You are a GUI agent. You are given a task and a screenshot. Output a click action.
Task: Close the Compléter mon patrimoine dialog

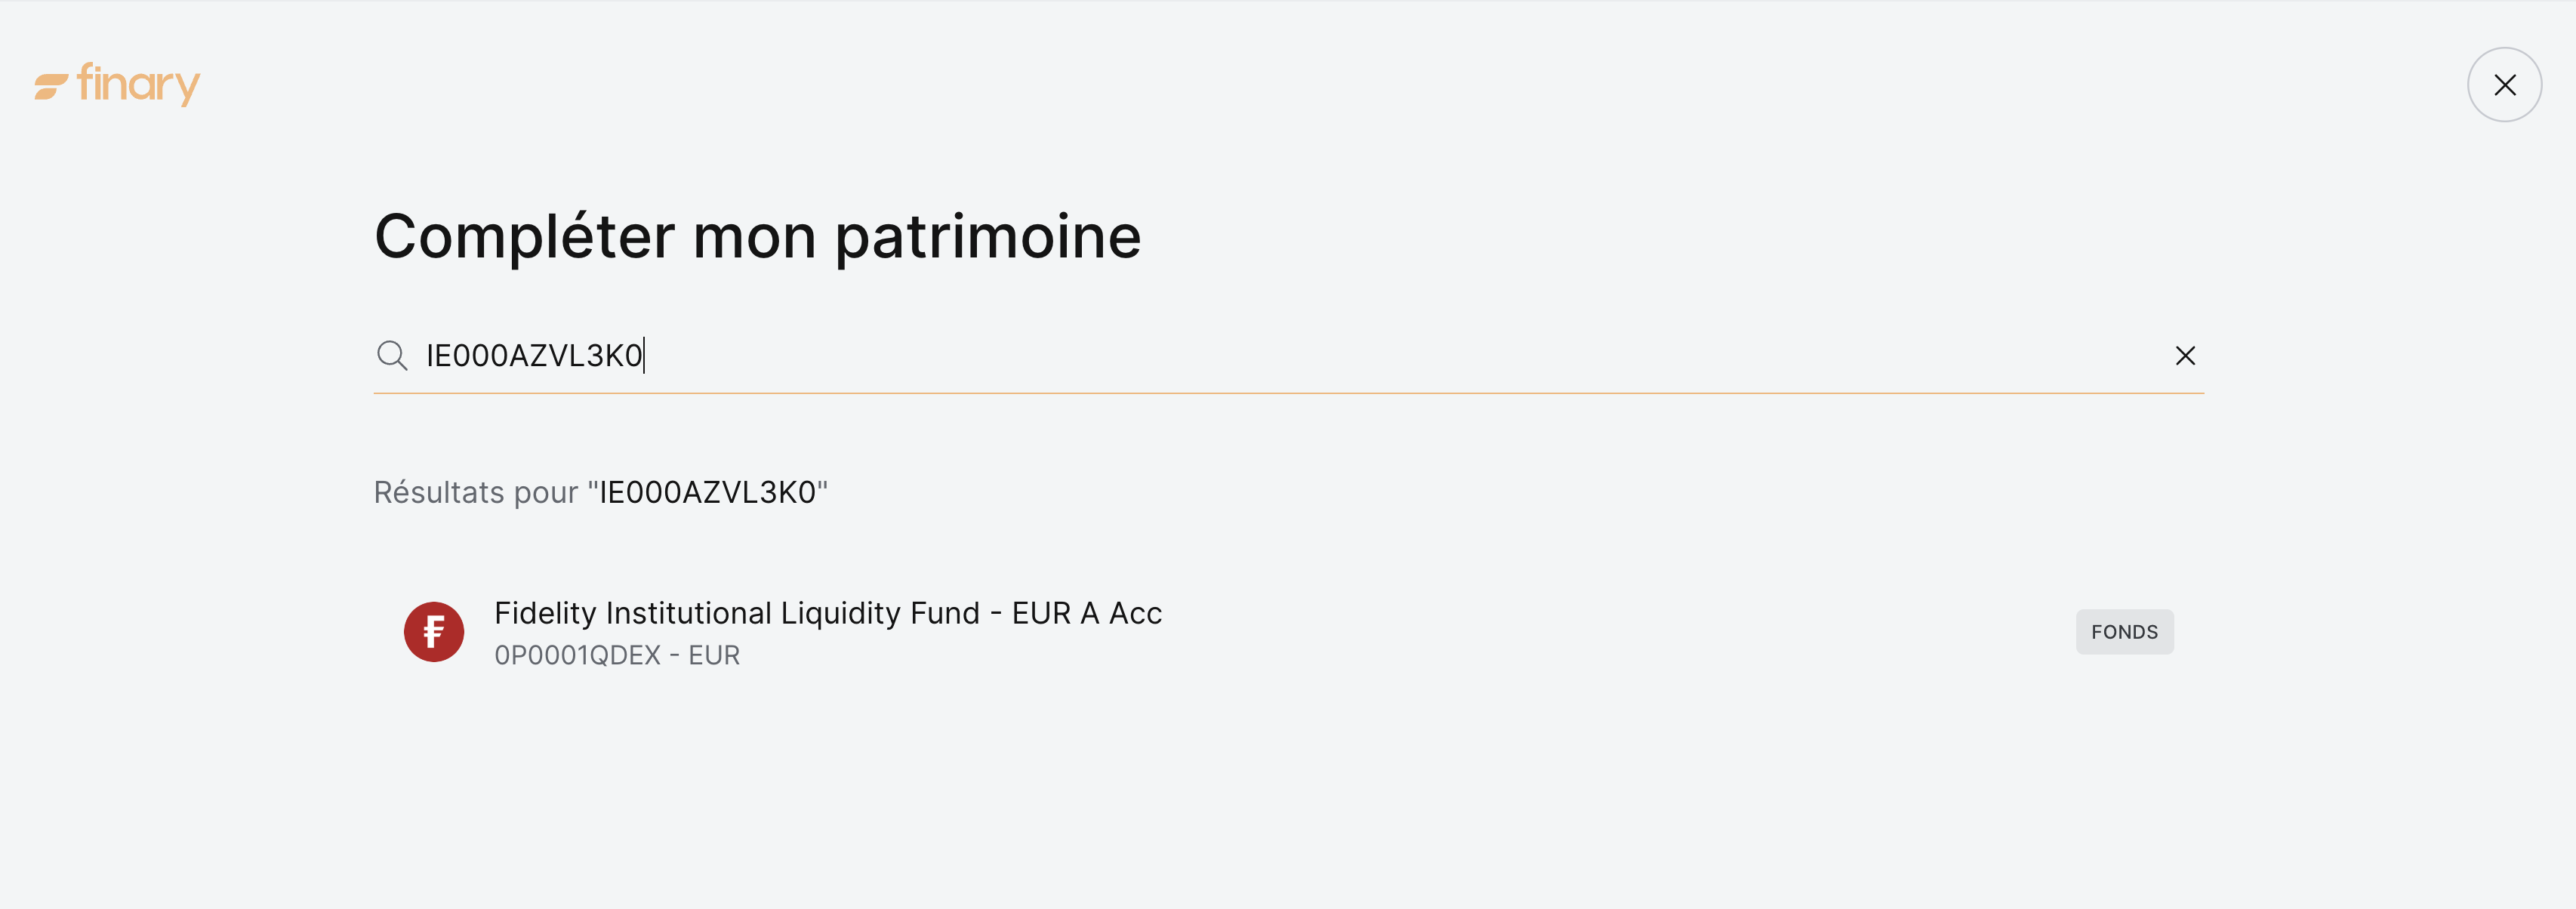[x=2504, y=85]
